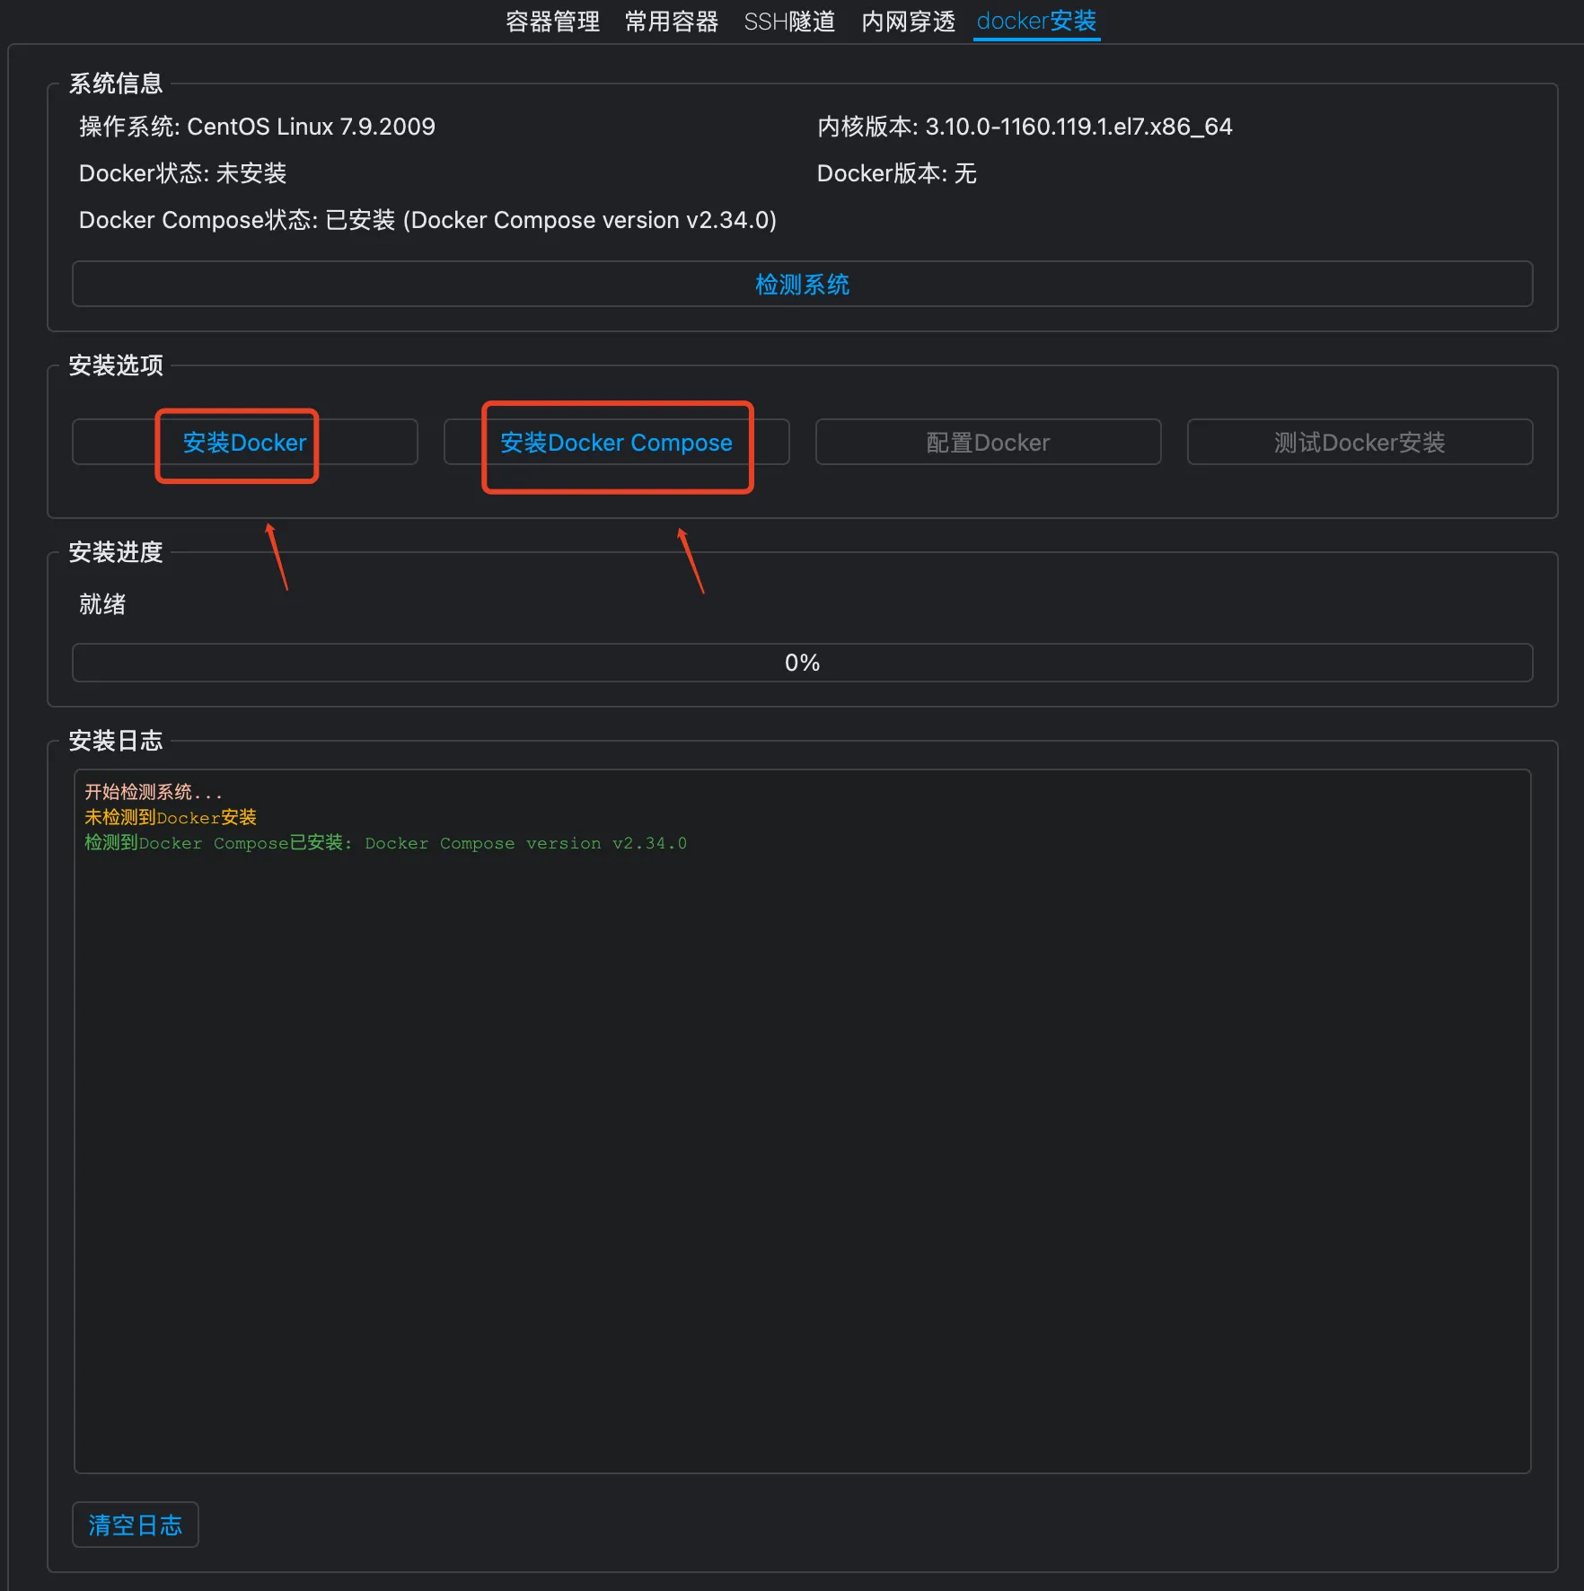1584x1591 pixels.
Task: Click the 安装日志 section heading
Action: point(116,741)
